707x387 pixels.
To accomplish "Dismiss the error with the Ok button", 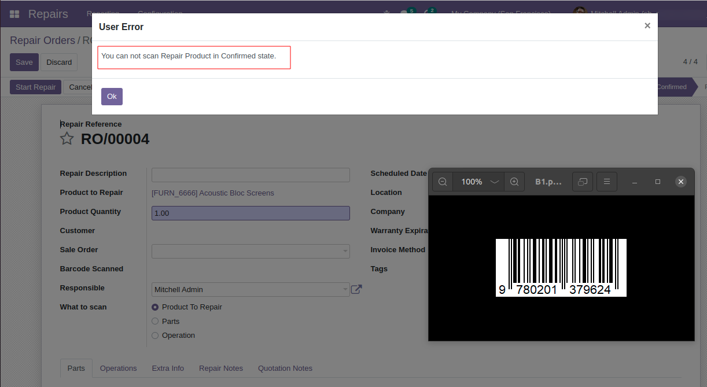I will tap(112, 97).
